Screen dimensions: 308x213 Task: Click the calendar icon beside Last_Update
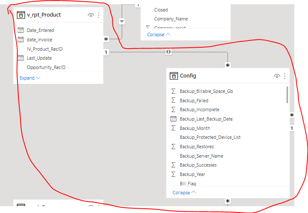click(x=21, y=58)
